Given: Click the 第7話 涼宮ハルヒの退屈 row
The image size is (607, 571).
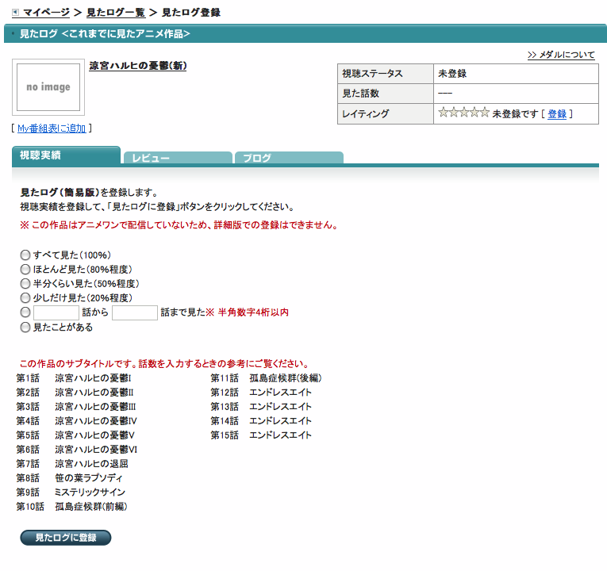Looking at the screenshot, I should tap(72, 463).
